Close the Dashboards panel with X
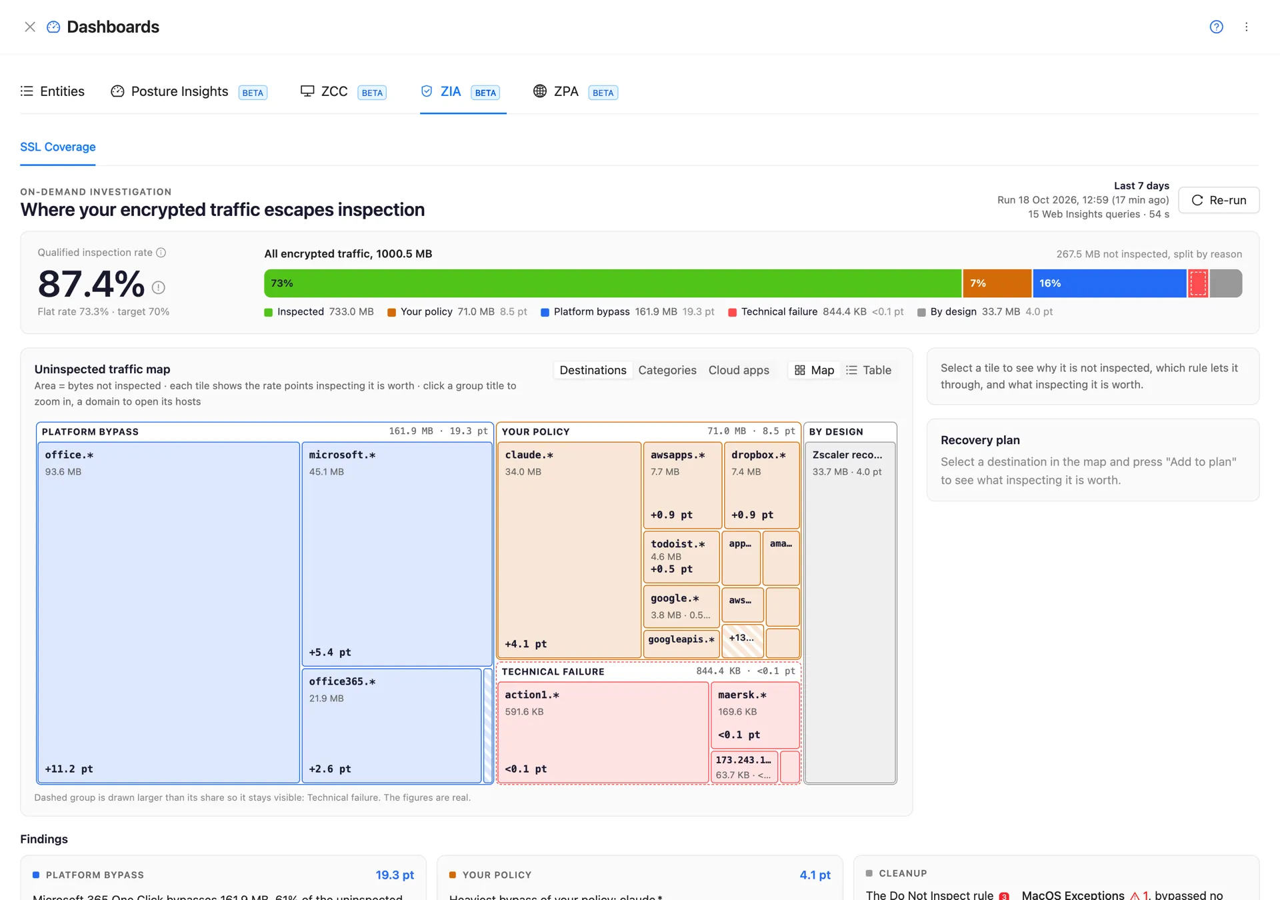Viewport: 1280px width, 900px height. click(x=30, y=27)
